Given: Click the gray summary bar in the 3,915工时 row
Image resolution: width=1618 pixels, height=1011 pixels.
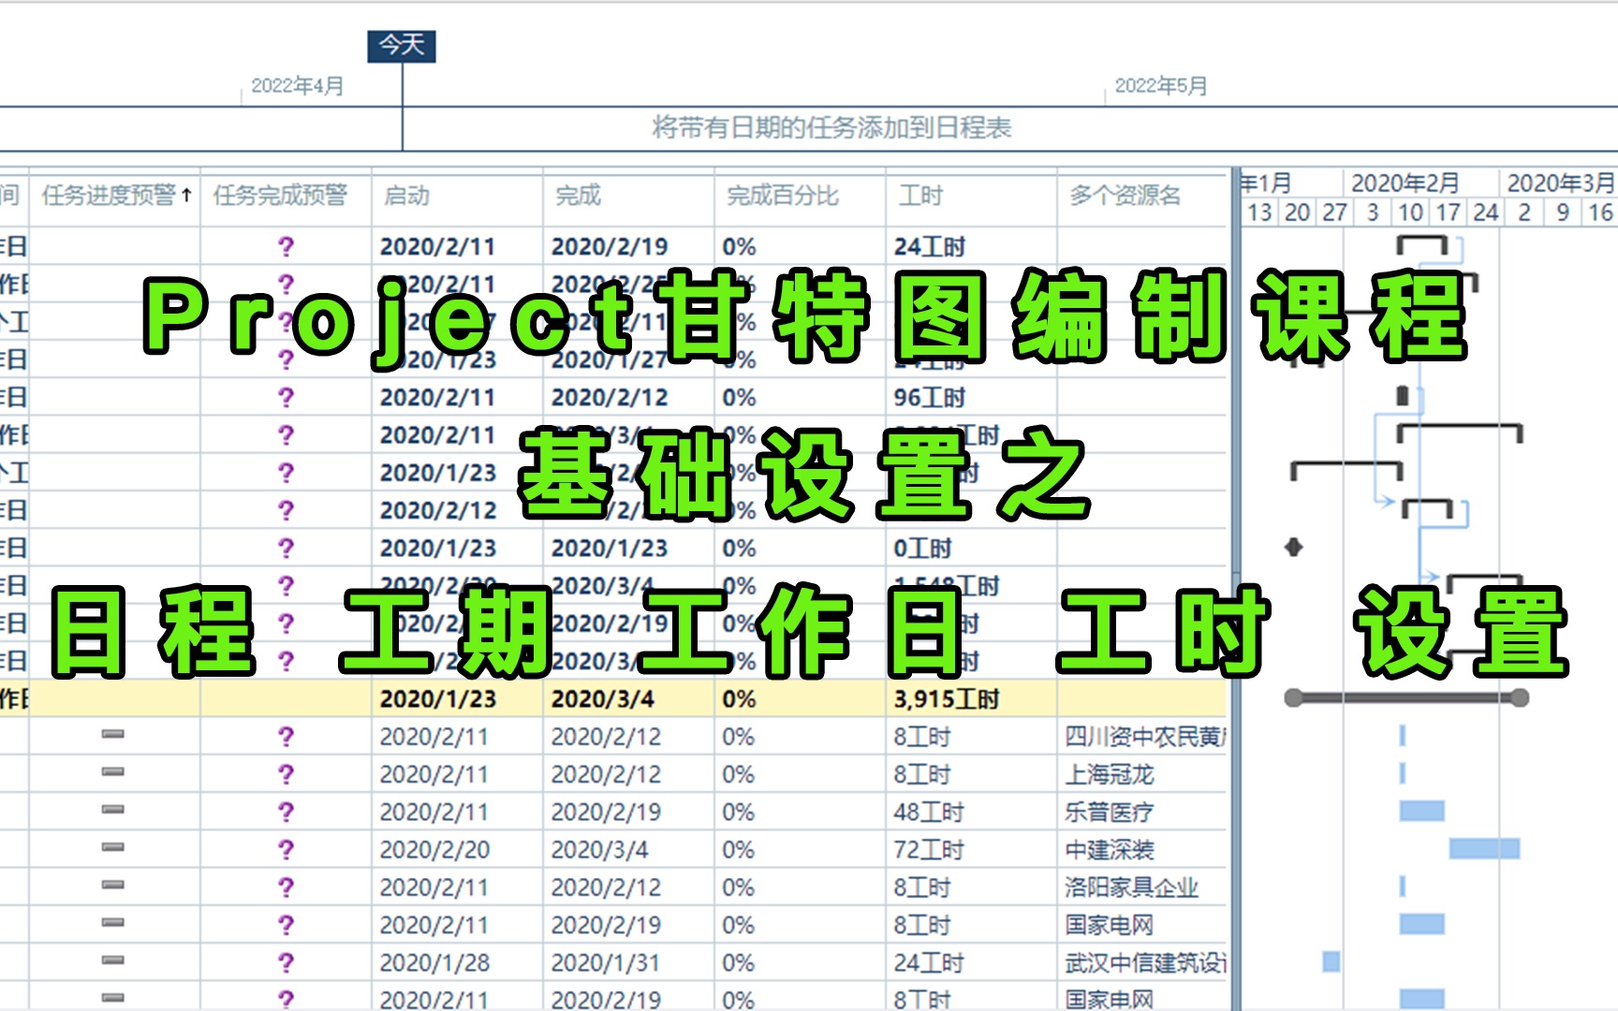Looking at the screenshot, I should click(x=1406, y=697).
